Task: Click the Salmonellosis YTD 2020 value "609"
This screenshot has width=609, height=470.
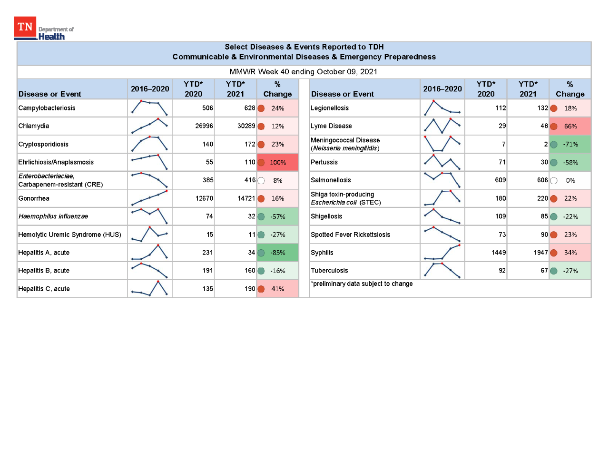Action: click(x=501, y=180)
